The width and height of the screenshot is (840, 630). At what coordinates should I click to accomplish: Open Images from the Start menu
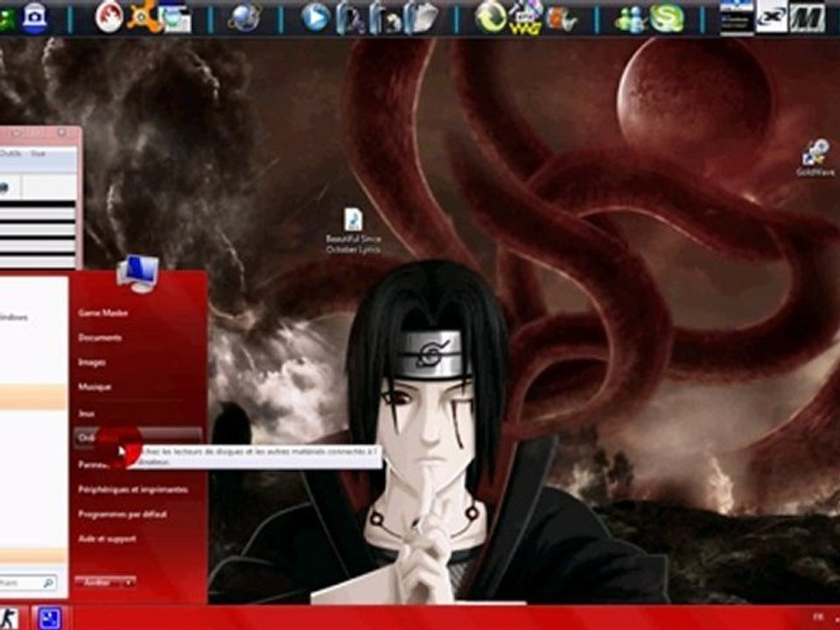(92, 362)
